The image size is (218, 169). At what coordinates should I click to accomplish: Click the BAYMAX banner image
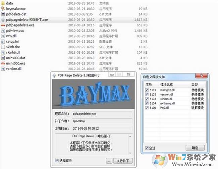click(x=93, y=94)
